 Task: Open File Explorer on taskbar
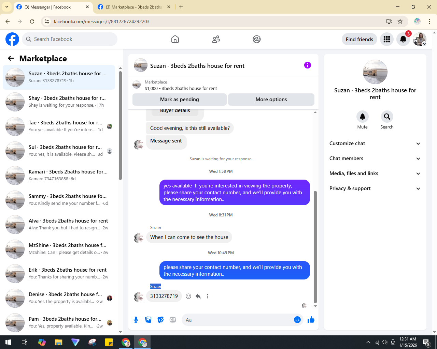[x=59, y=342]
